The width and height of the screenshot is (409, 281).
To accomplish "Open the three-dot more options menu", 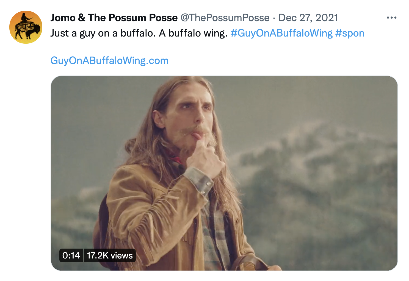I will click(x=391, y=18).
